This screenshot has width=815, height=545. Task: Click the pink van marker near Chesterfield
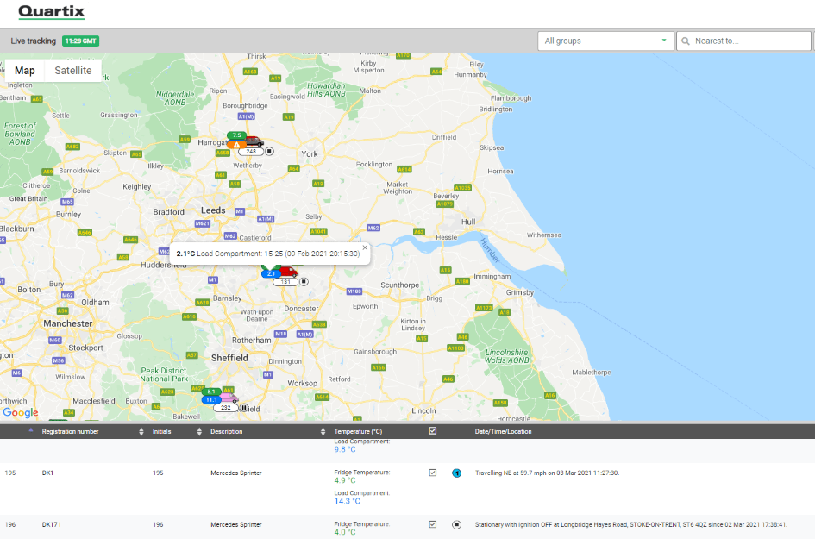pos(229,398)
